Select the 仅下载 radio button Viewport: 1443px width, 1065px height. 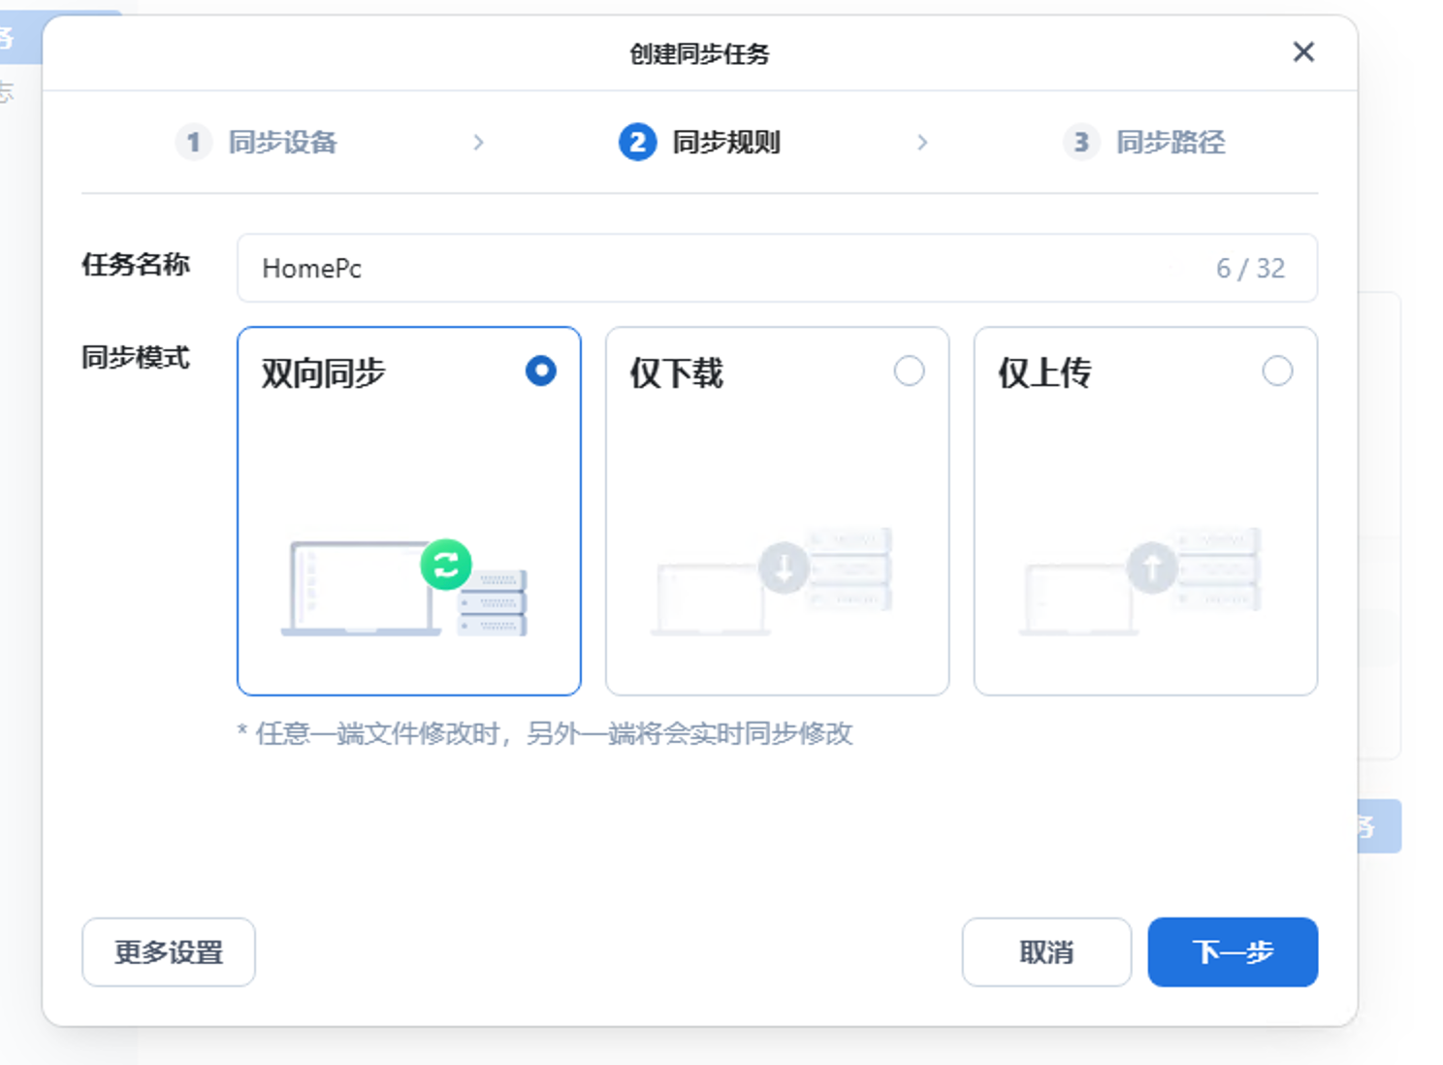(x=909, y=371)
